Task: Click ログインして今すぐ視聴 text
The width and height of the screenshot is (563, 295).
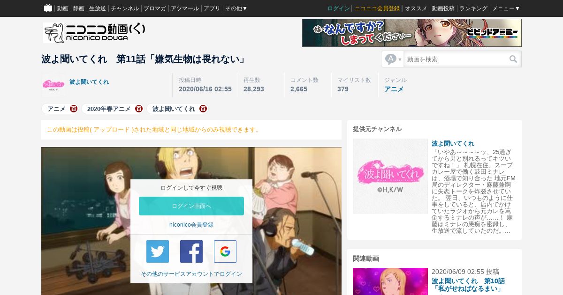Action: pos(191,188)
